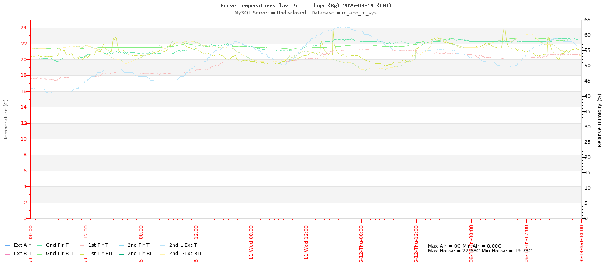
Task: Click the 25 tick on the humidity axis
Action: tap(588, 142)
